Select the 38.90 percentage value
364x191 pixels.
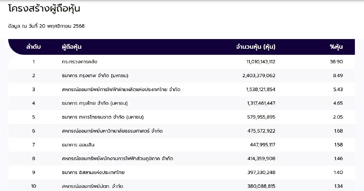pyautogui.click(x=338, y=62)
